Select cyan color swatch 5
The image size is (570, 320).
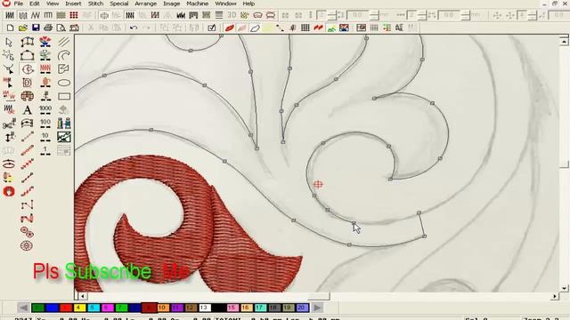point(93,308)
